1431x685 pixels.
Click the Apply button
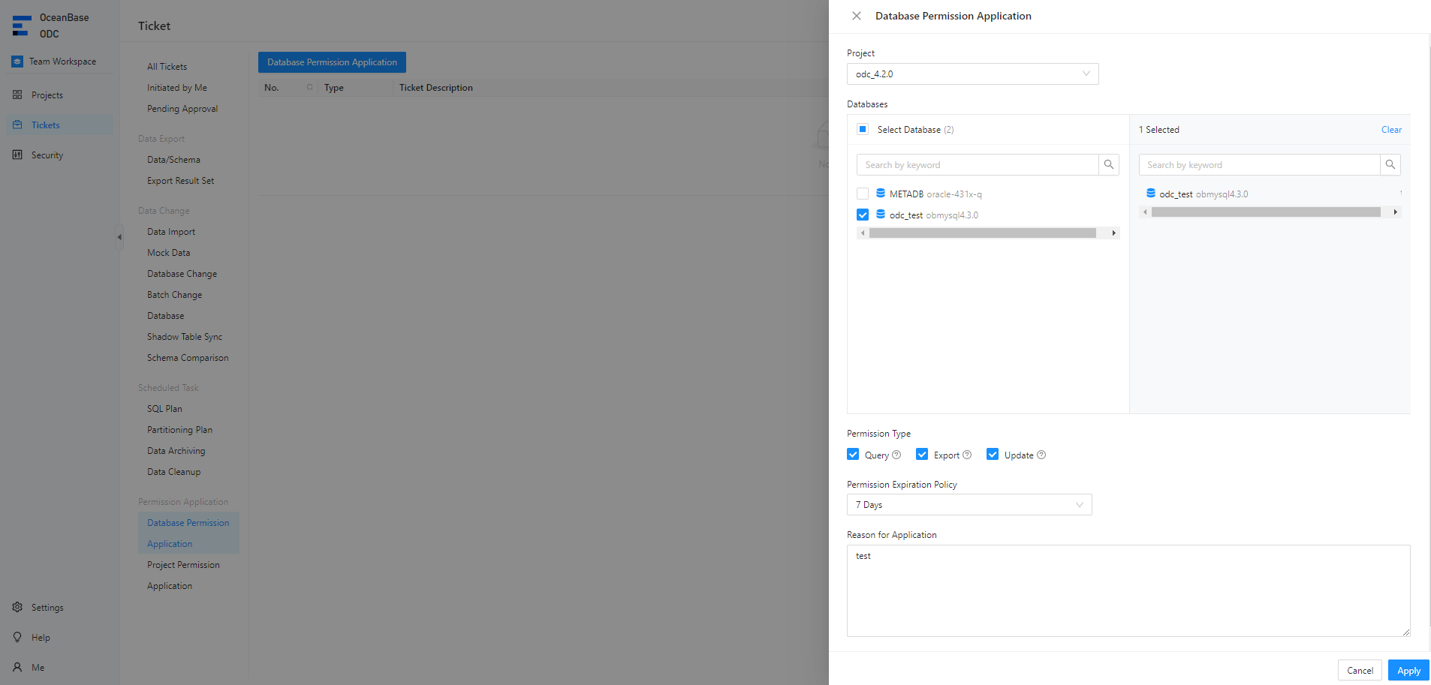[1408, 671]
